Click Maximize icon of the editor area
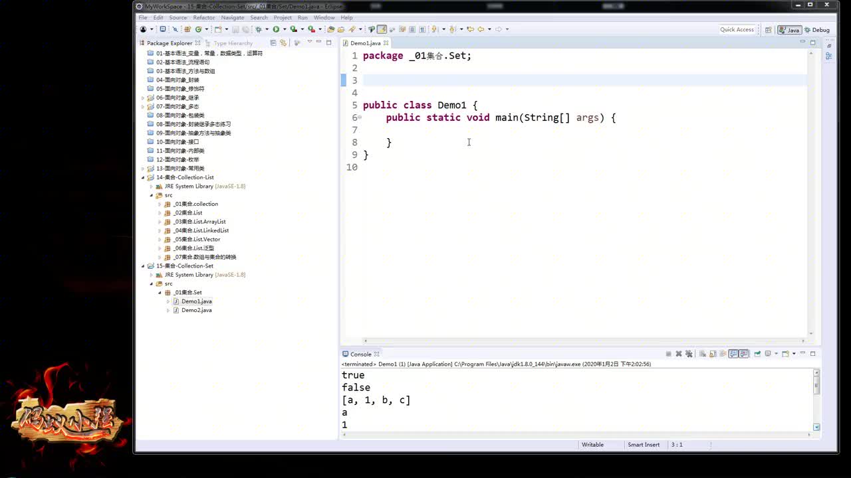851x478 pixels. [x=812, y=42]
